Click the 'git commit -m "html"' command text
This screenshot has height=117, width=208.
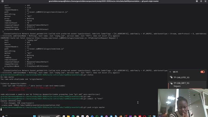pyautogui.click(x=93, y=99)
